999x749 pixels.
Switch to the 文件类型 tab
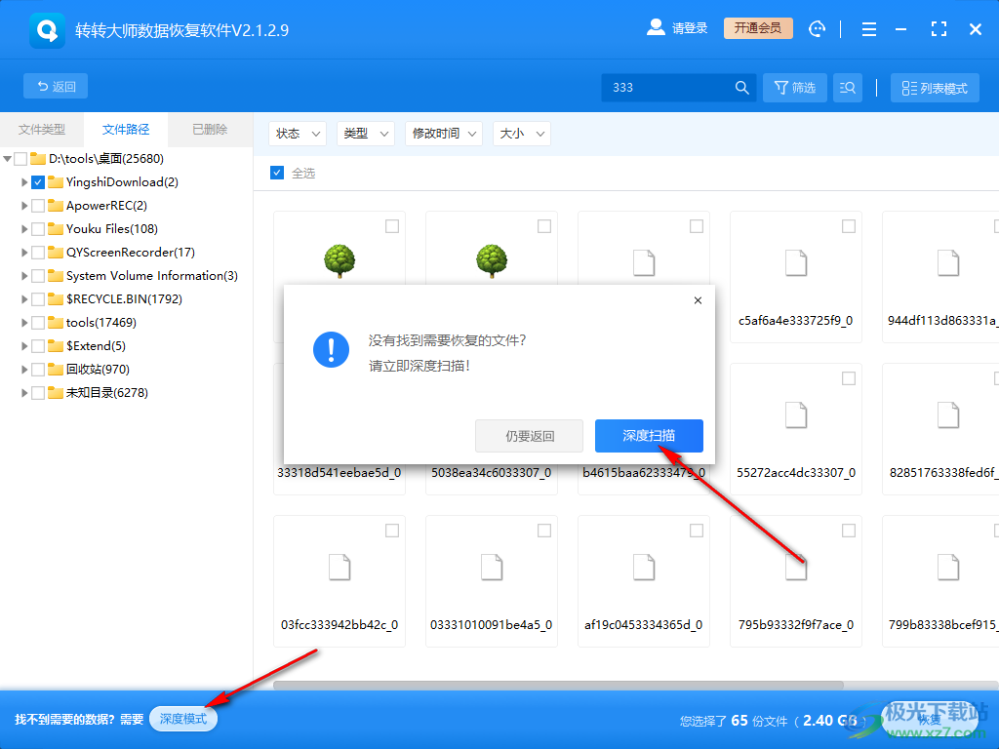(42, 130)
